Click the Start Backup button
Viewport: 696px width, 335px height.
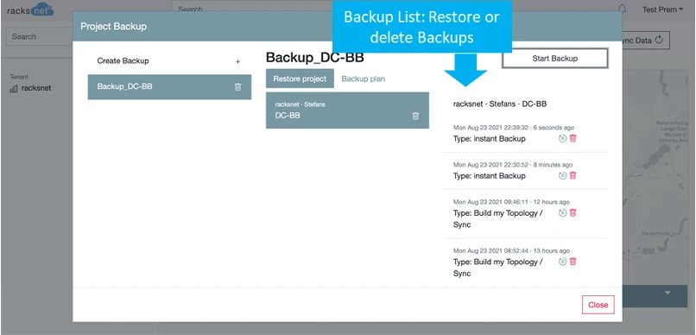coord(555,58)
